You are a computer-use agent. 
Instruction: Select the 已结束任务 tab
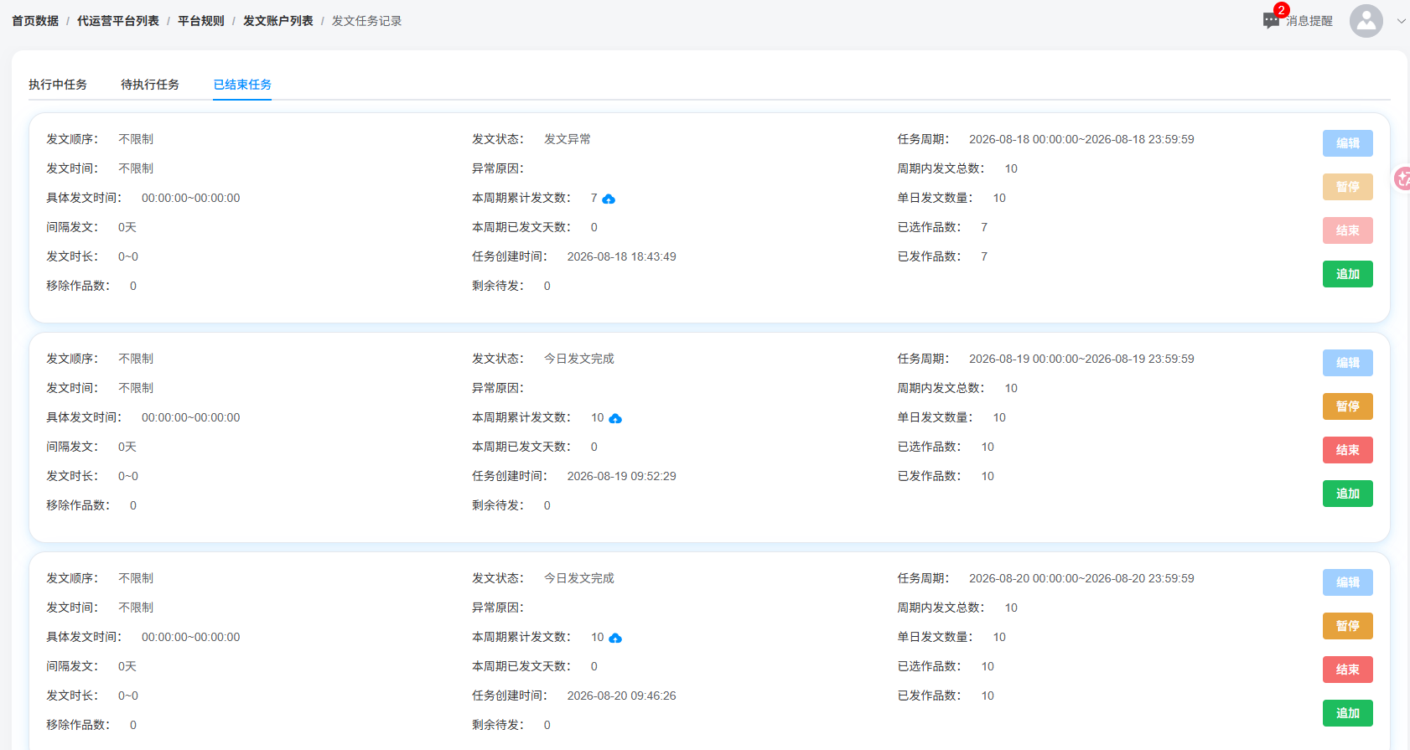tap(242, 85)
